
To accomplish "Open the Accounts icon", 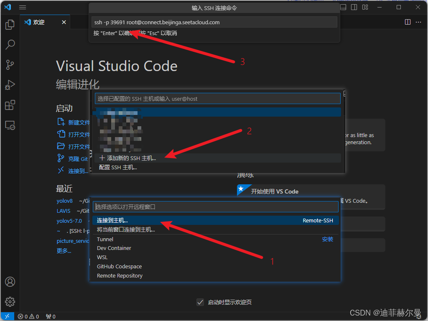I will click(x=10, y=282).
